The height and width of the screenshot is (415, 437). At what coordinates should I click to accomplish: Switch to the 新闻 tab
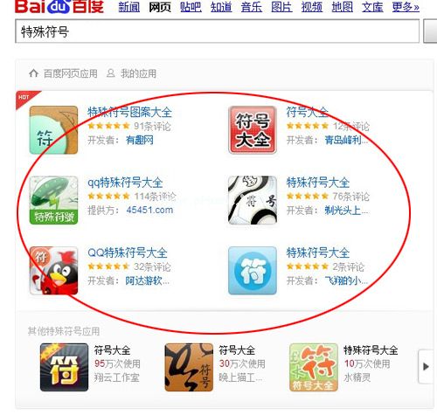click(x=129, y=7)
